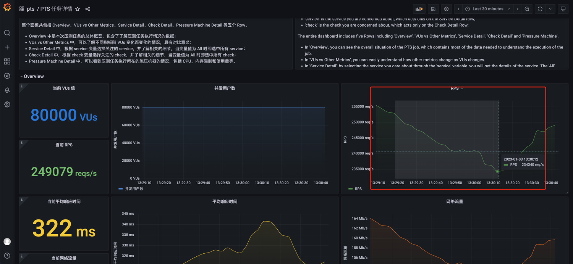This screenshot has height=264, width=573.
Task: Click the RPS chart hover data point
Action: click(497, 171)
